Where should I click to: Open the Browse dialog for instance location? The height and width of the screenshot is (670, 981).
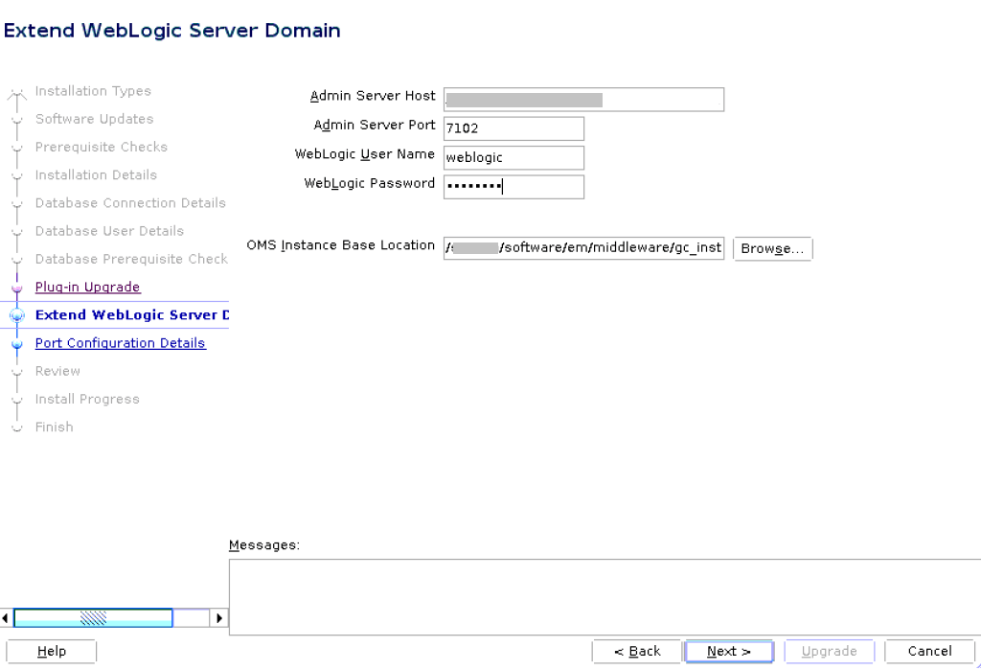pyautogui.click(x=772, y=248)
